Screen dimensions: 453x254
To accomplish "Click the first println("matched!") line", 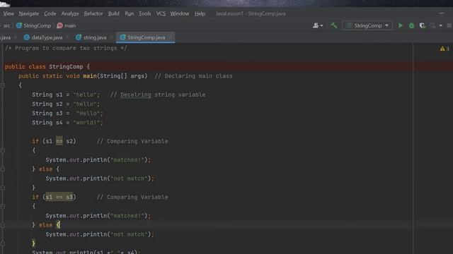I will (98, 160).
